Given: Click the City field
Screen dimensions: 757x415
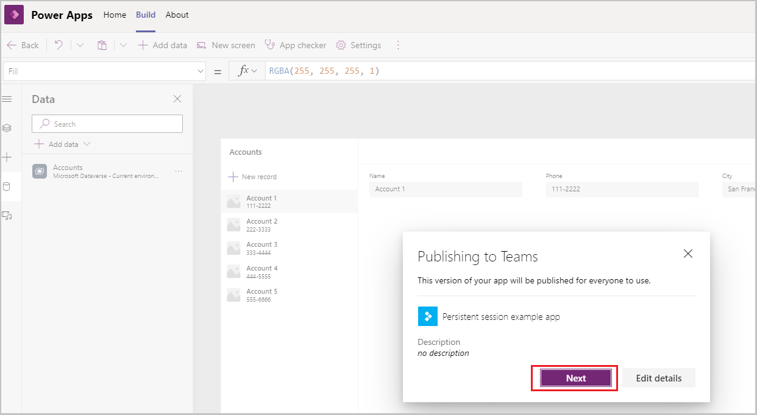Looking at the screenshot, I should point(739,189).
